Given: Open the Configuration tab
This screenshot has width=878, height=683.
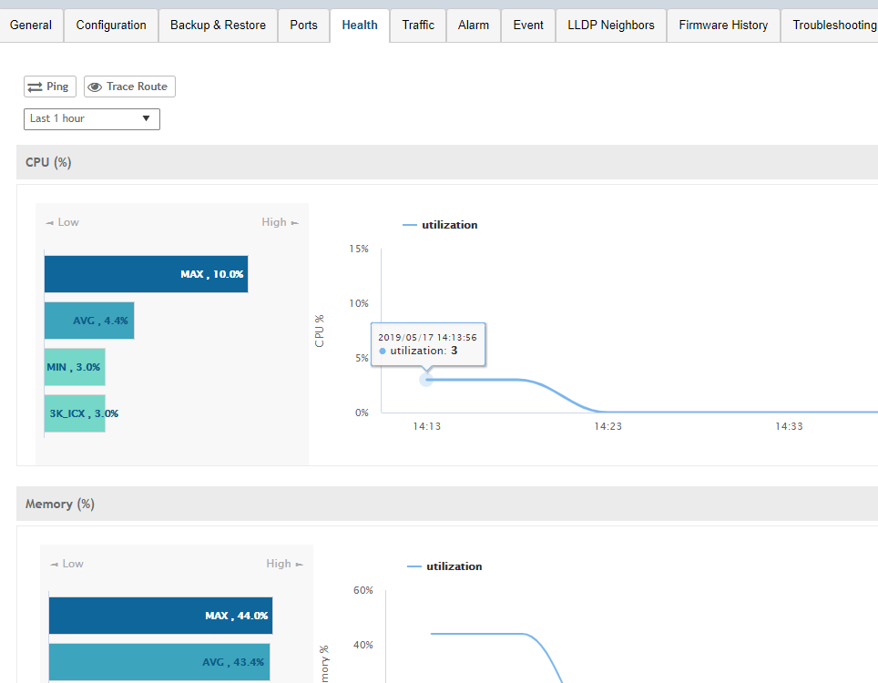Looking at the screenshot, I should click(111, 25).
